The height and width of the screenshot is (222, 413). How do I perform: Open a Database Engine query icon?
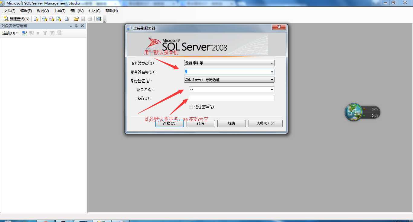[36, 19]
